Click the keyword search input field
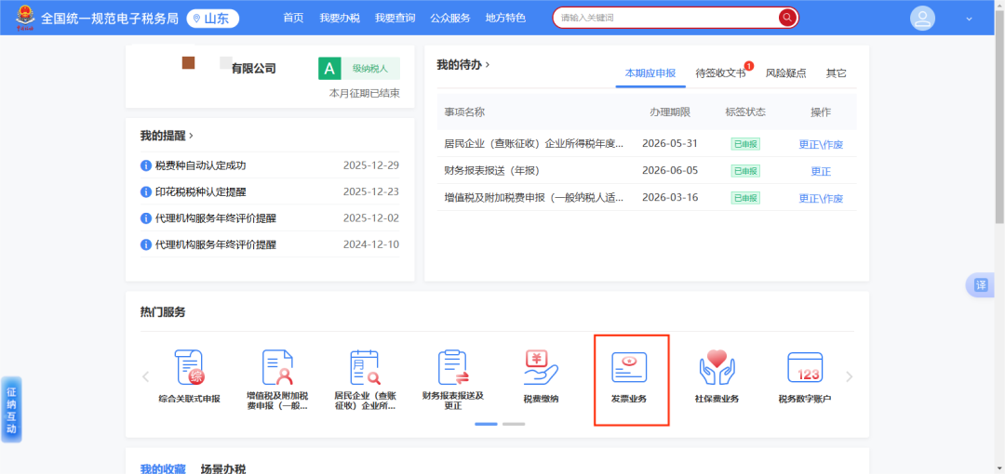This screenshot has height=474, width=1005. pyautogui.click(x=665, y=18)
